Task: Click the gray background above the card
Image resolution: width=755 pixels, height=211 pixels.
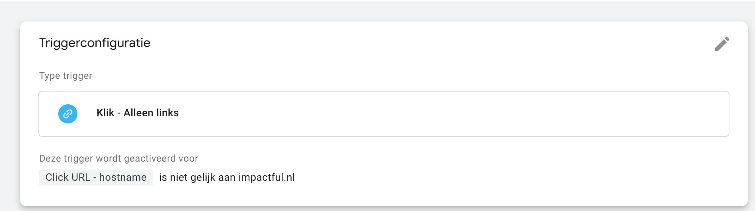Action: pyautogui.click(x=377, y=11)
